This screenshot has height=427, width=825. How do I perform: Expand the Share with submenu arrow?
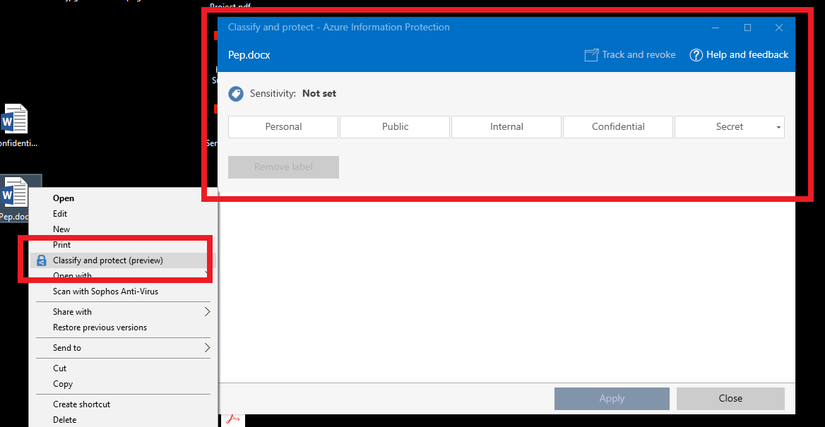coord(207,312)
